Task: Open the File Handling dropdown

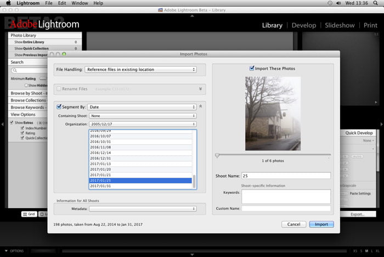Action: coord(140,69)
